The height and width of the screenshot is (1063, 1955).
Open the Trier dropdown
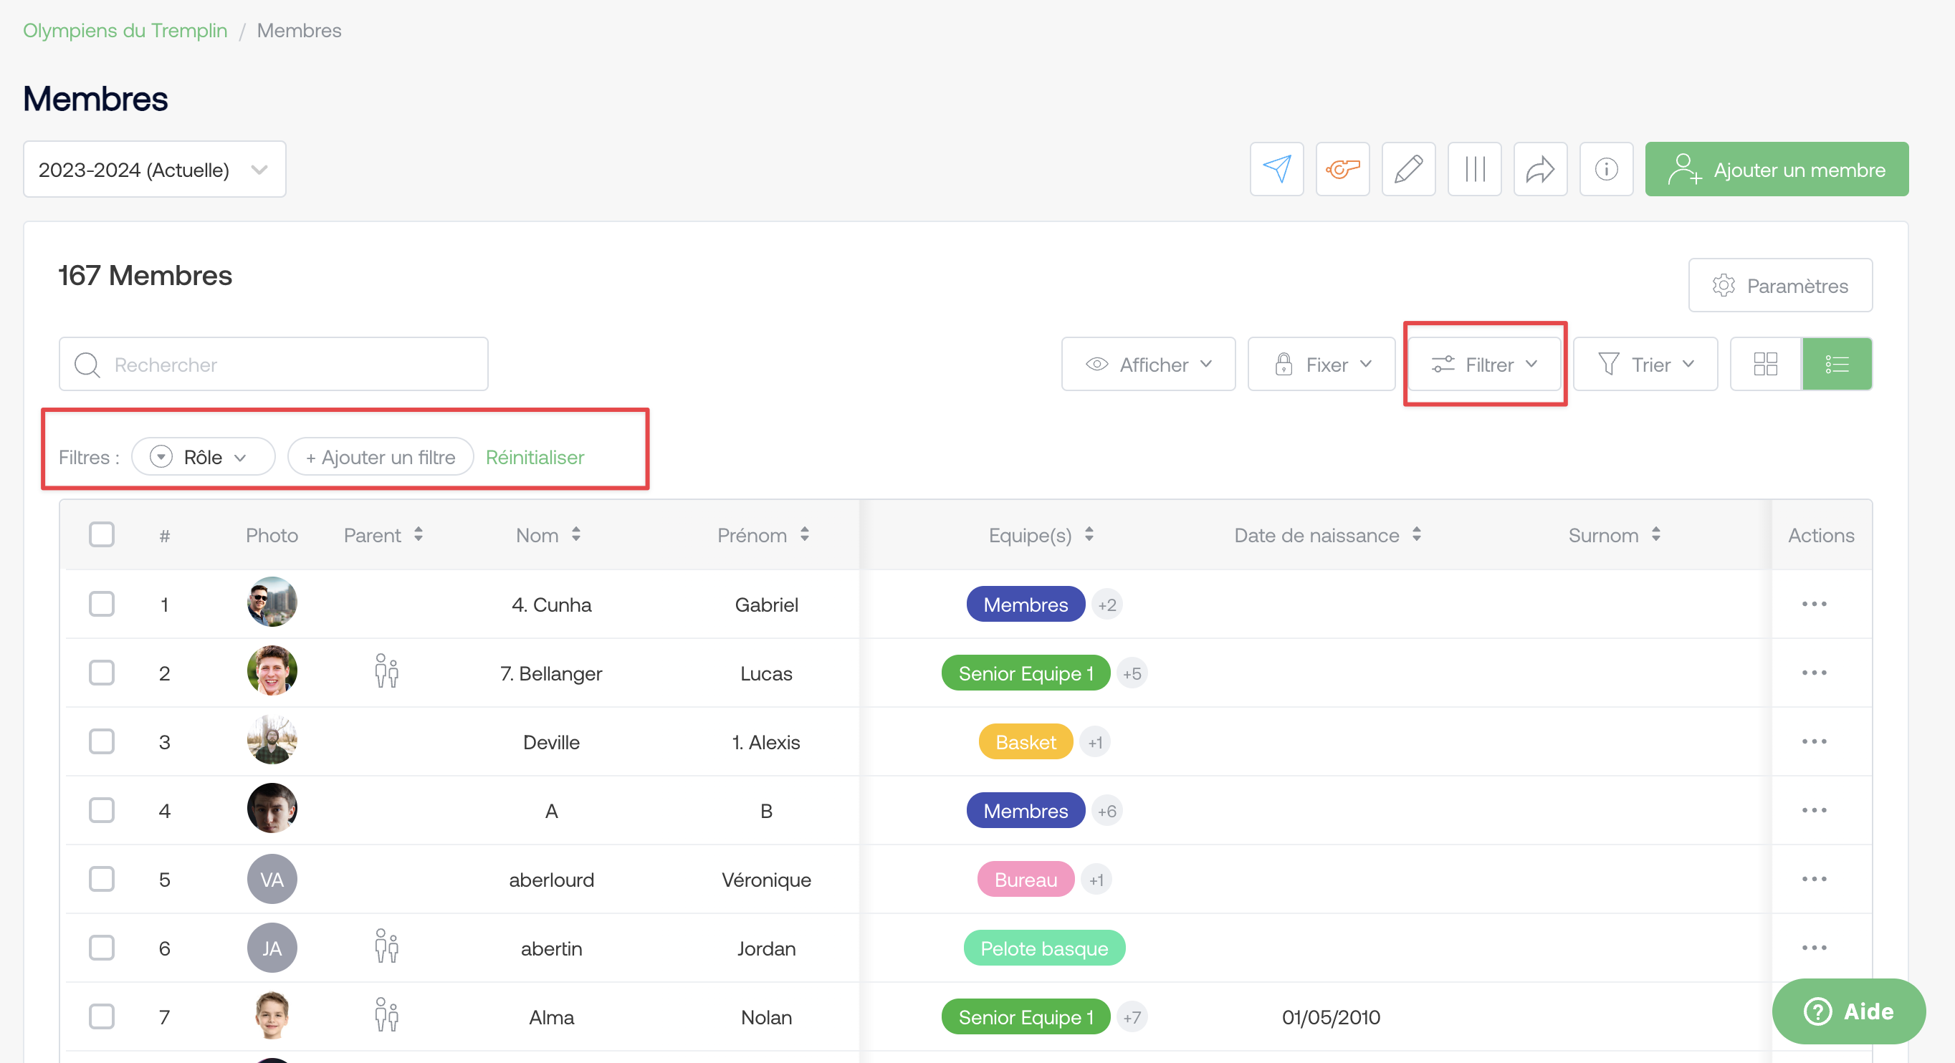click(1645, 364)
